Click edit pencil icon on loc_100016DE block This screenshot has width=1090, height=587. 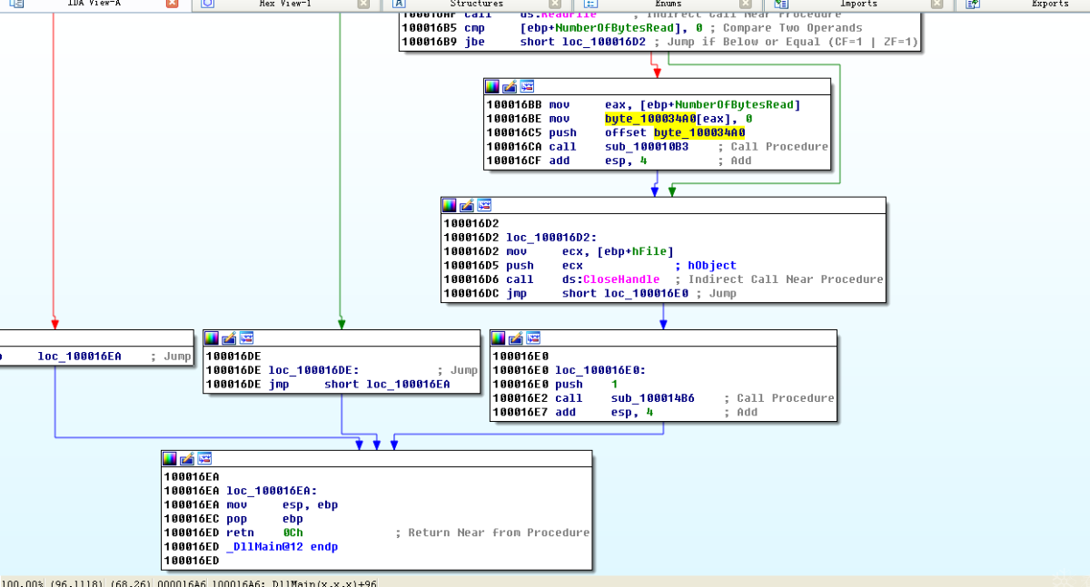(x=229, y=338)
